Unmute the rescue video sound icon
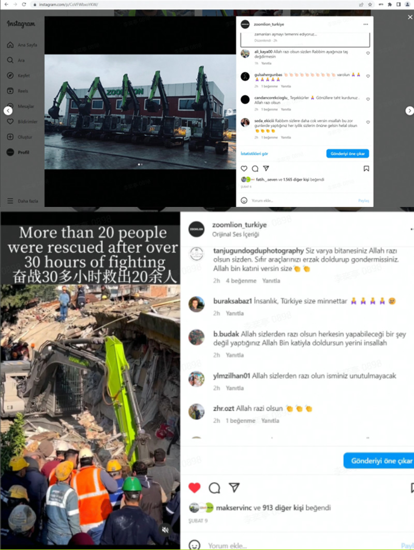This screenshot has height=550, width=414. [x=166, y=530]
